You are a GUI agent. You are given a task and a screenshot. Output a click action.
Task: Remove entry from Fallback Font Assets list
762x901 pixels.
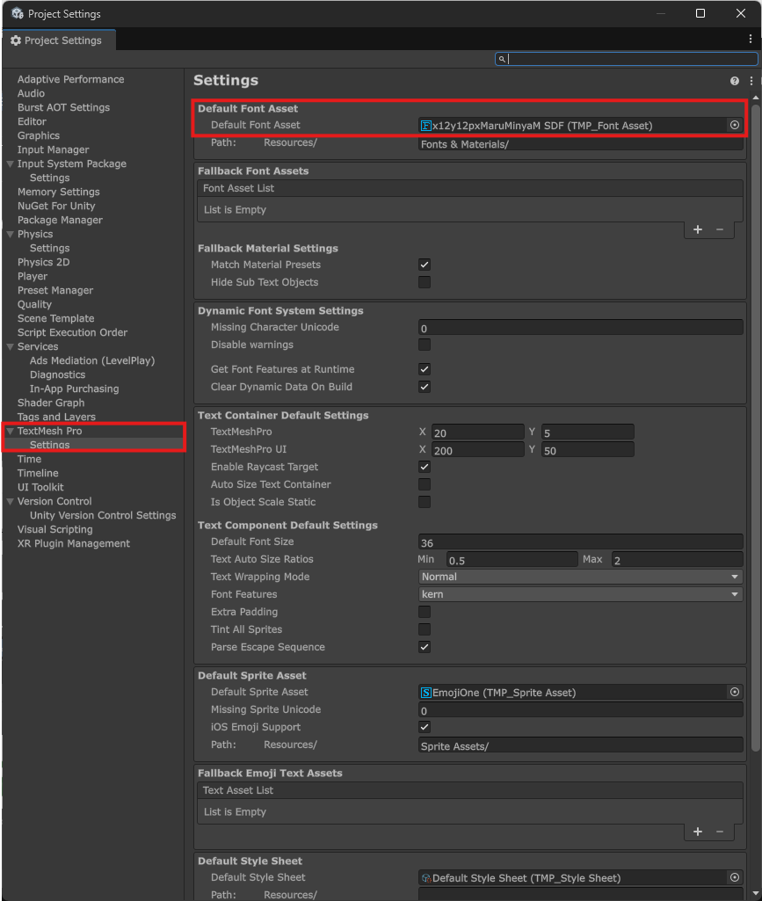(x=720, y=229)
